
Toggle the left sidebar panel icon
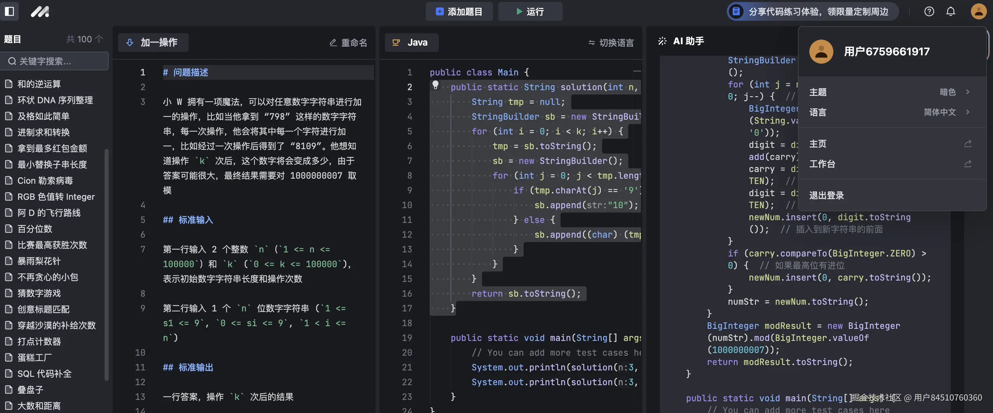point(10,11)
